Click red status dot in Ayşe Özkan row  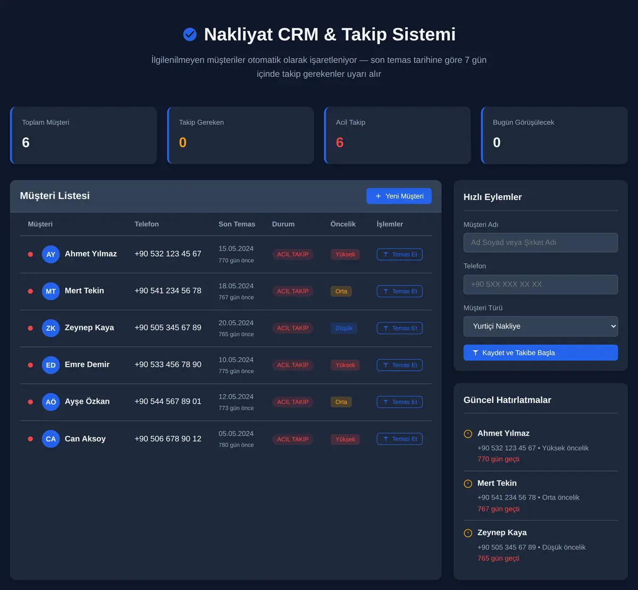(30, 402)
